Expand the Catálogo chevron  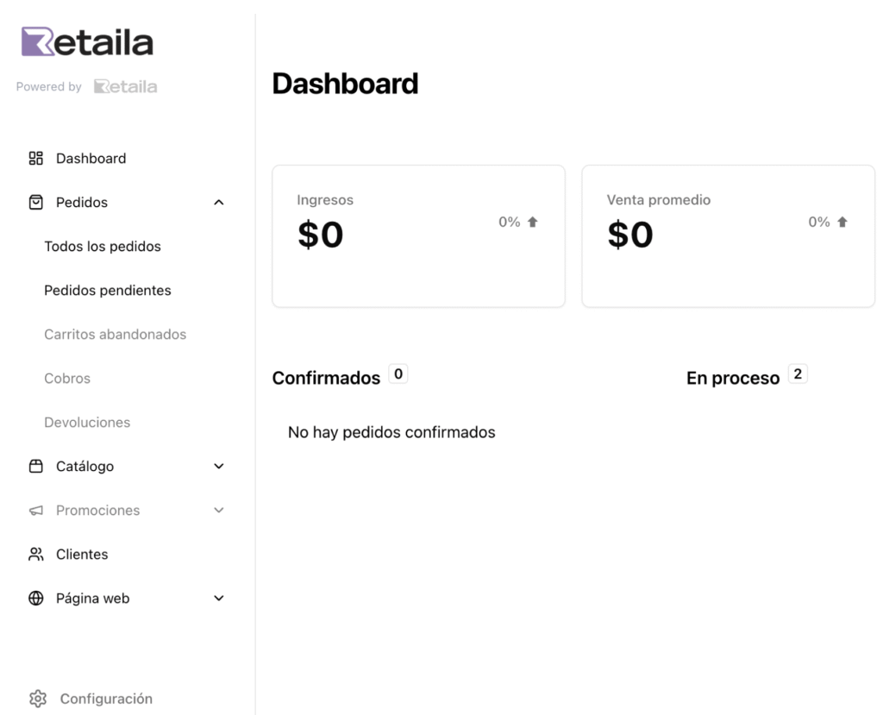219,467
